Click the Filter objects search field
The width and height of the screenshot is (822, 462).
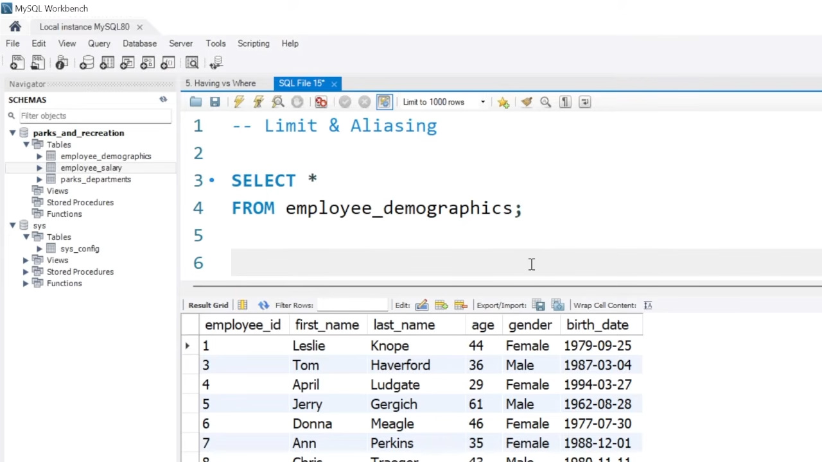point(94,116)
